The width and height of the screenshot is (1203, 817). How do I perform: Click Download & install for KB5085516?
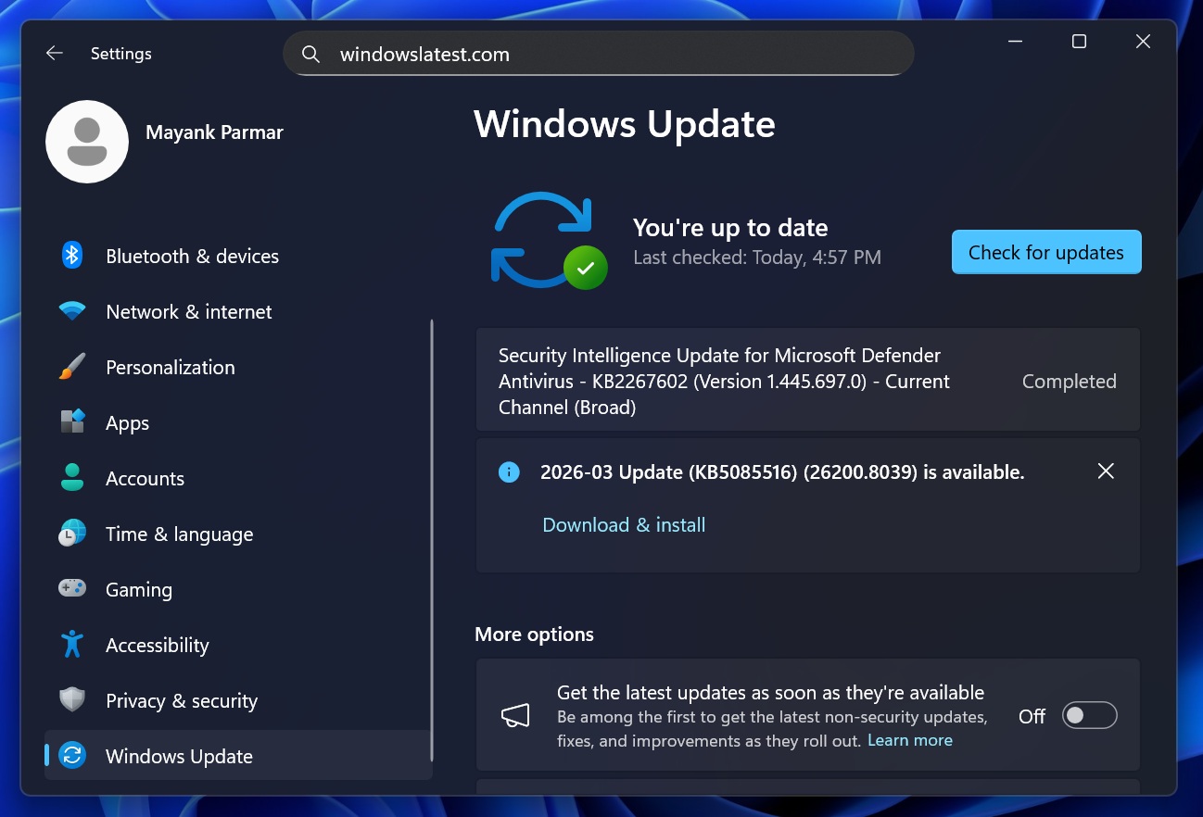624,524
